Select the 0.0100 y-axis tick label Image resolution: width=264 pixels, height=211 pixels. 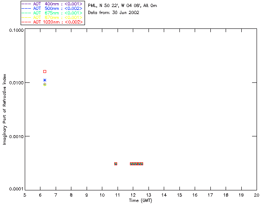[x=16, y=83]
